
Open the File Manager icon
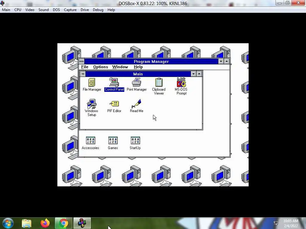coord(92,84)
